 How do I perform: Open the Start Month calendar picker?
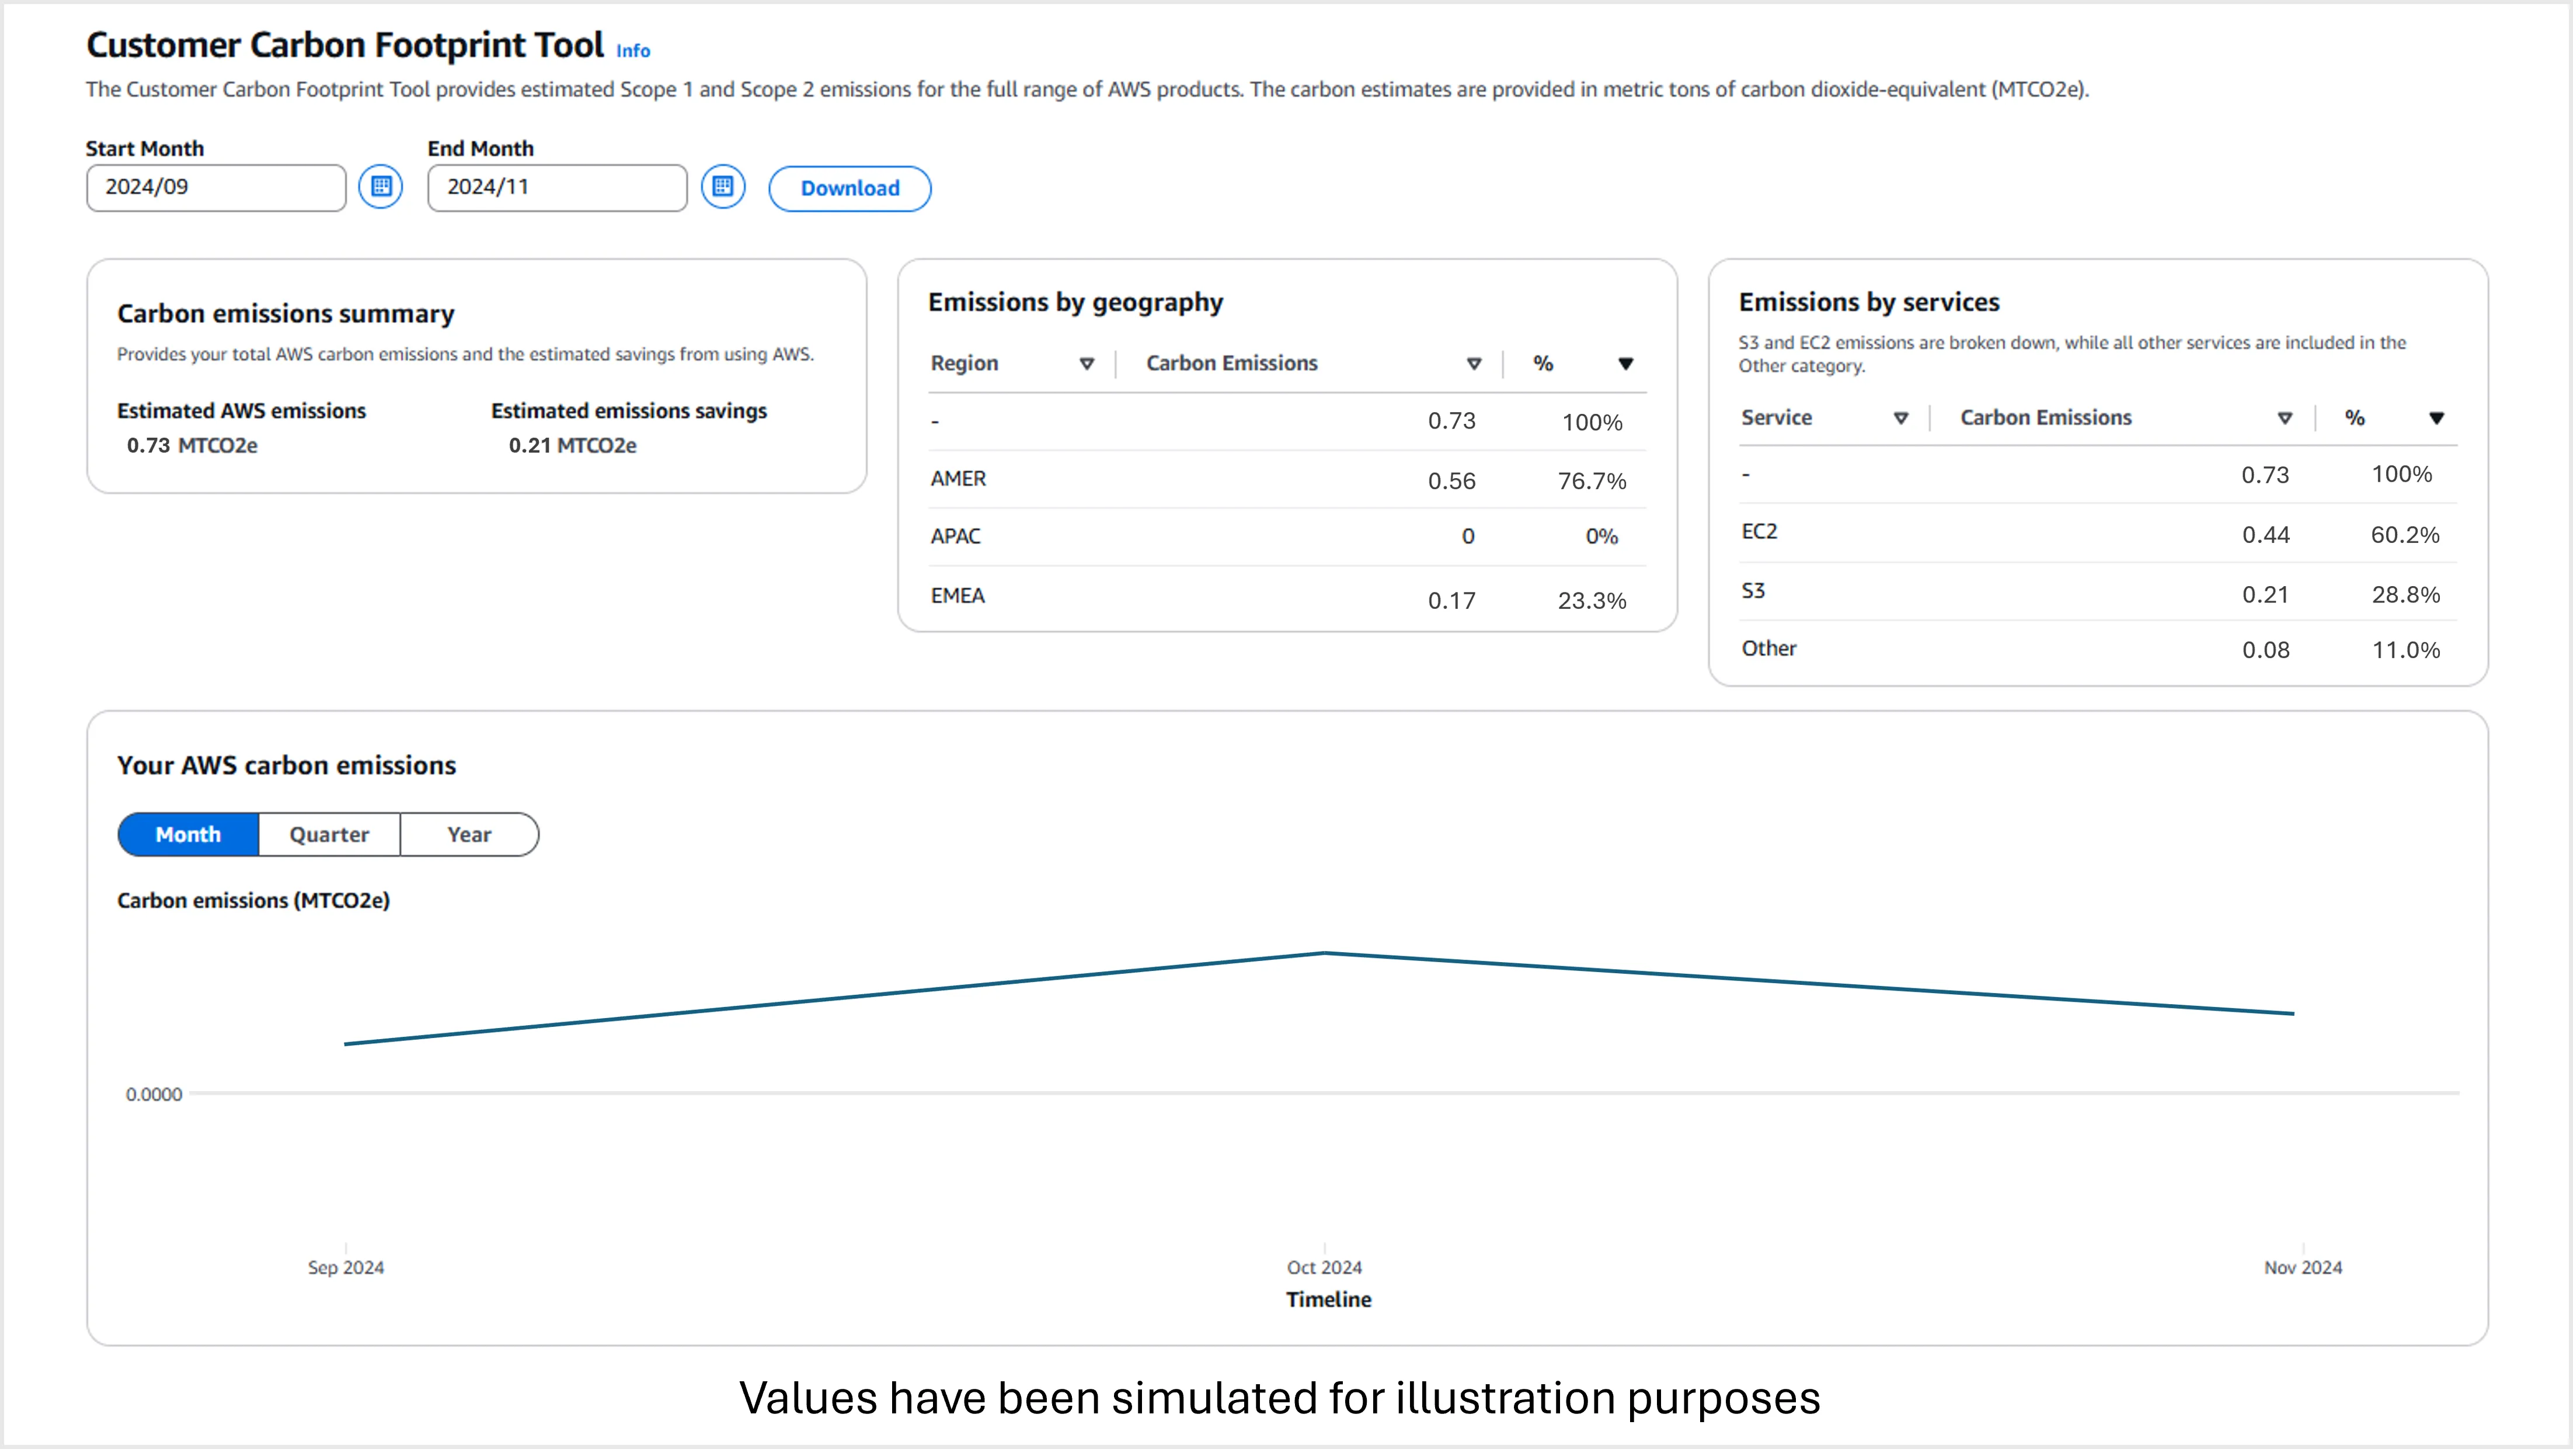[380, 186]
